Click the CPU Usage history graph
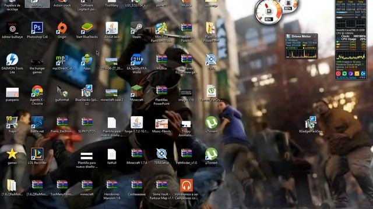This screenshot has width=373, height=209. [351, 56]
